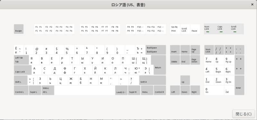
Task: Click the space bar key
Action: (x=85, y=90)
